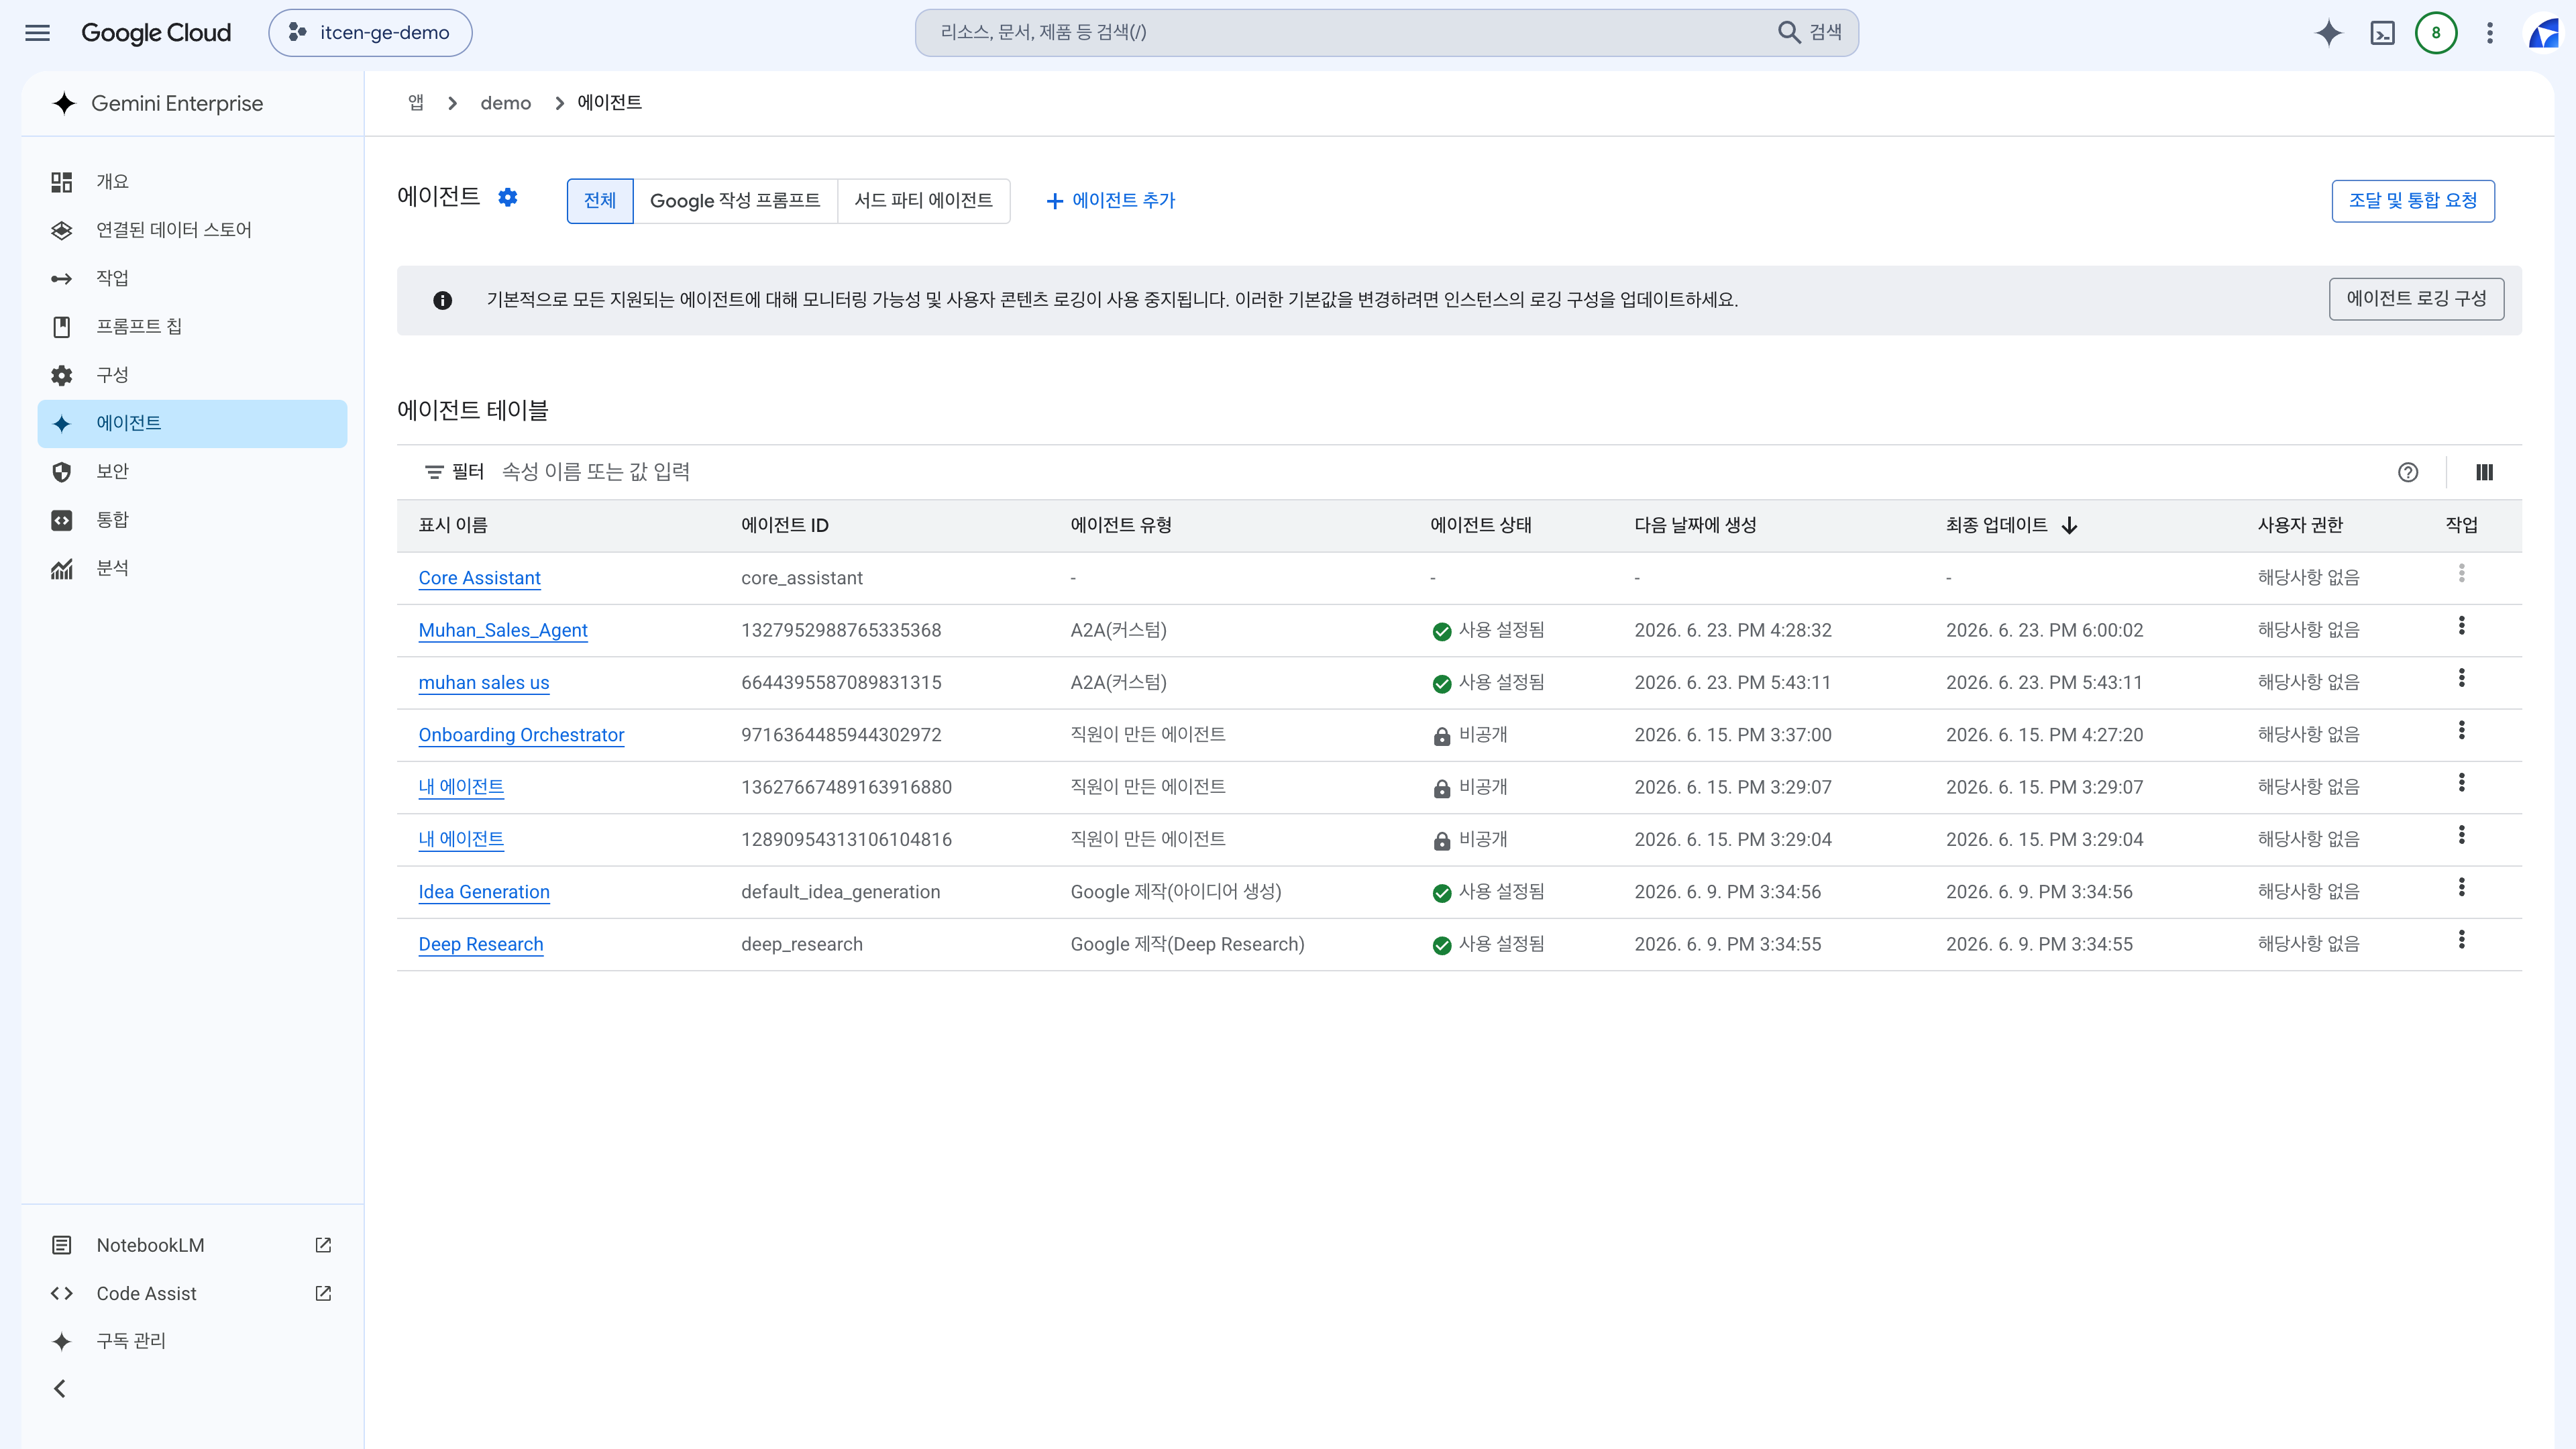Click the 에이전트 유형 column header
Viewport: 2576px width, 1449px height.
click(1121, 525)
